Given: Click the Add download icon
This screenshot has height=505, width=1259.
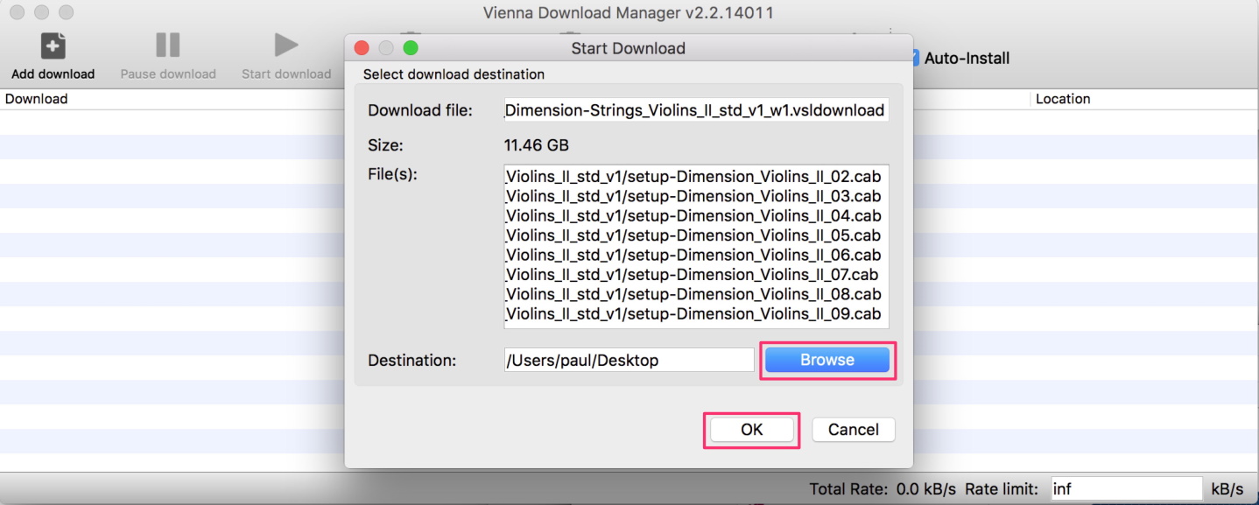Looking at the screenshot, I should tap(53, 46).
